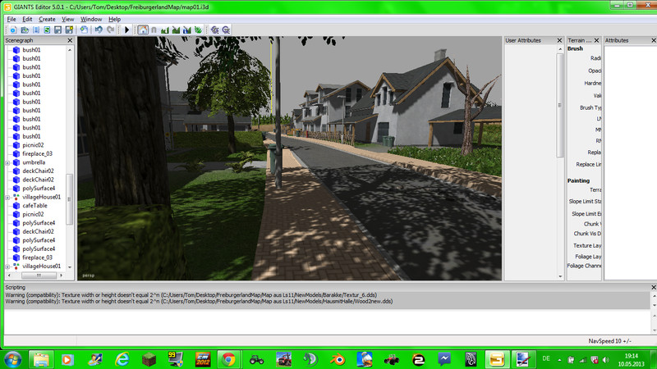Select the foliage paint tool icon
The image size is (657, 369).
(x=198, y=30)
